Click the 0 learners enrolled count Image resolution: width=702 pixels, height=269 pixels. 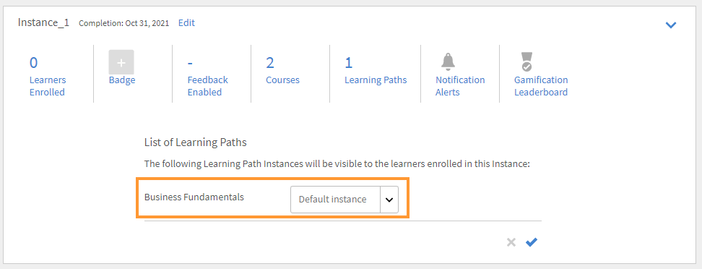click(x=33, y=63)
